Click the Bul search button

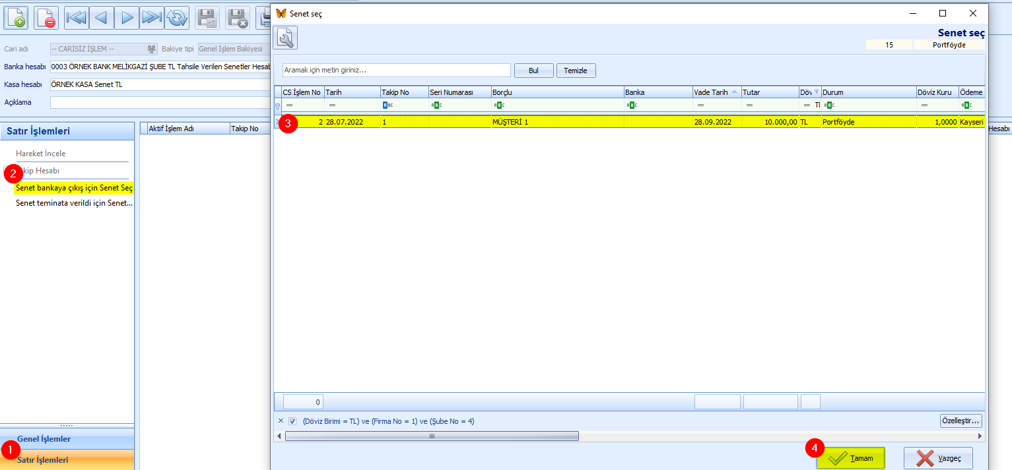pyautogui.click(x=533, y=71)
